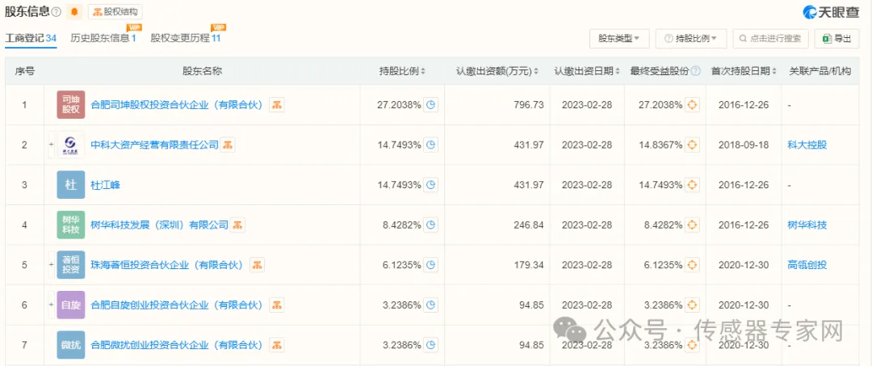This screenshot has height=366, width=872.
Task: Open 珠海蕃恒投资合伙企业（有限合伙） link
Action: [x=167, y=265]
